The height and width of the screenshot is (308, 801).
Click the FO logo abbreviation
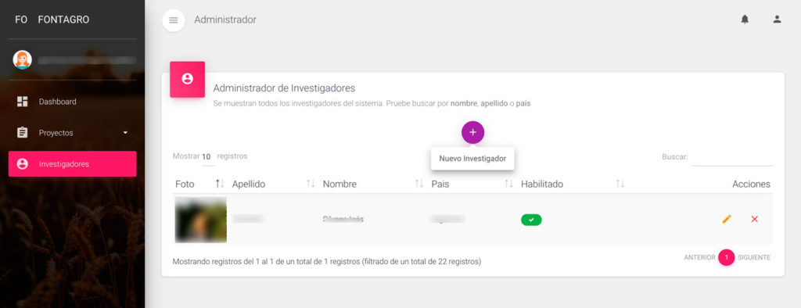pyautogui.click(x=21, y=20)
